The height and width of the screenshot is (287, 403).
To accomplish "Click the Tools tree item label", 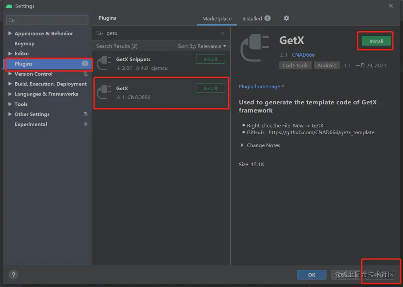I will (21, 104).
